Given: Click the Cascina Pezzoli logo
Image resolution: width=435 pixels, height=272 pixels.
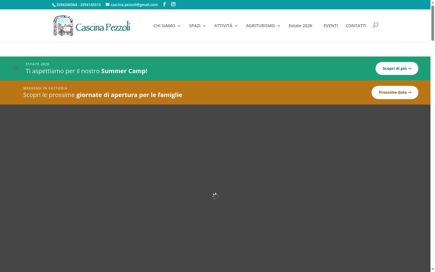Looking at the screenshot, I should pos(92,26).
